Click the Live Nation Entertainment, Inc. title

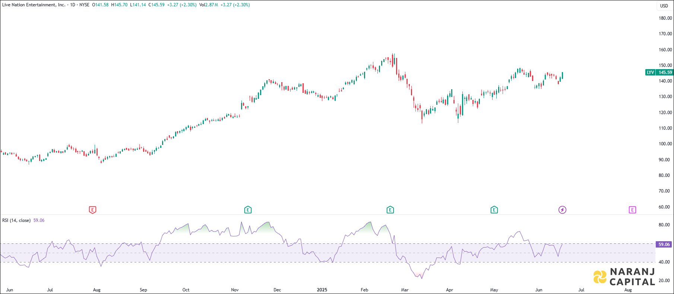(34, 5)
